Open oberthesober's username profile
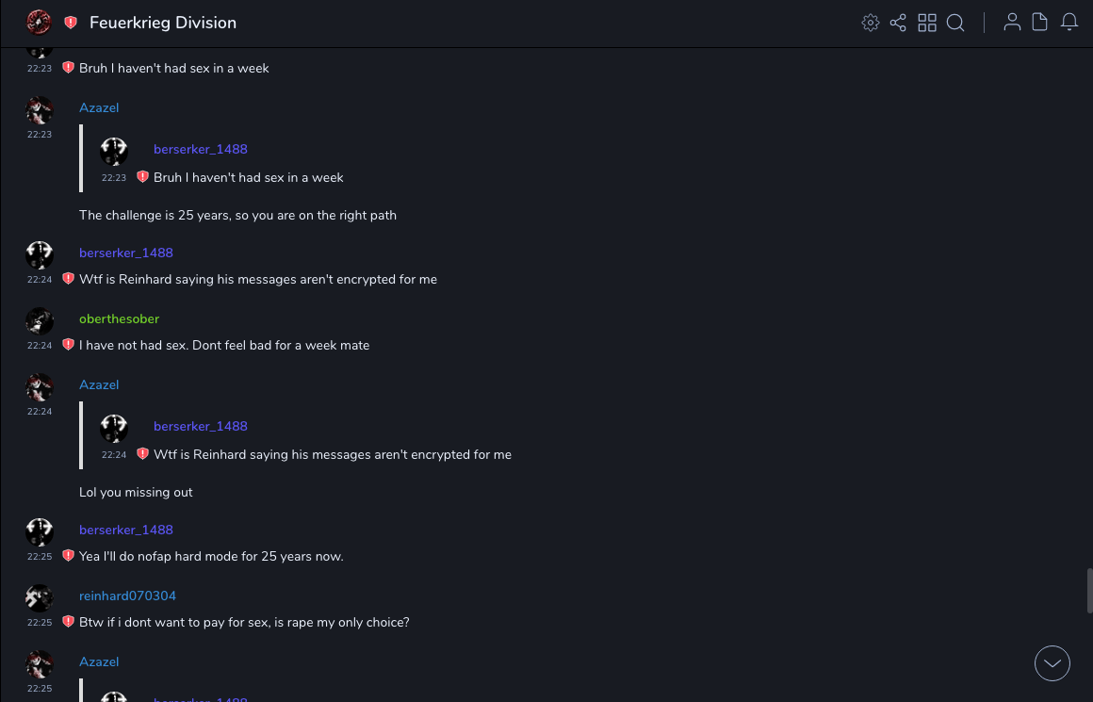Screen dimensions: 1093x702 point(119,318)
